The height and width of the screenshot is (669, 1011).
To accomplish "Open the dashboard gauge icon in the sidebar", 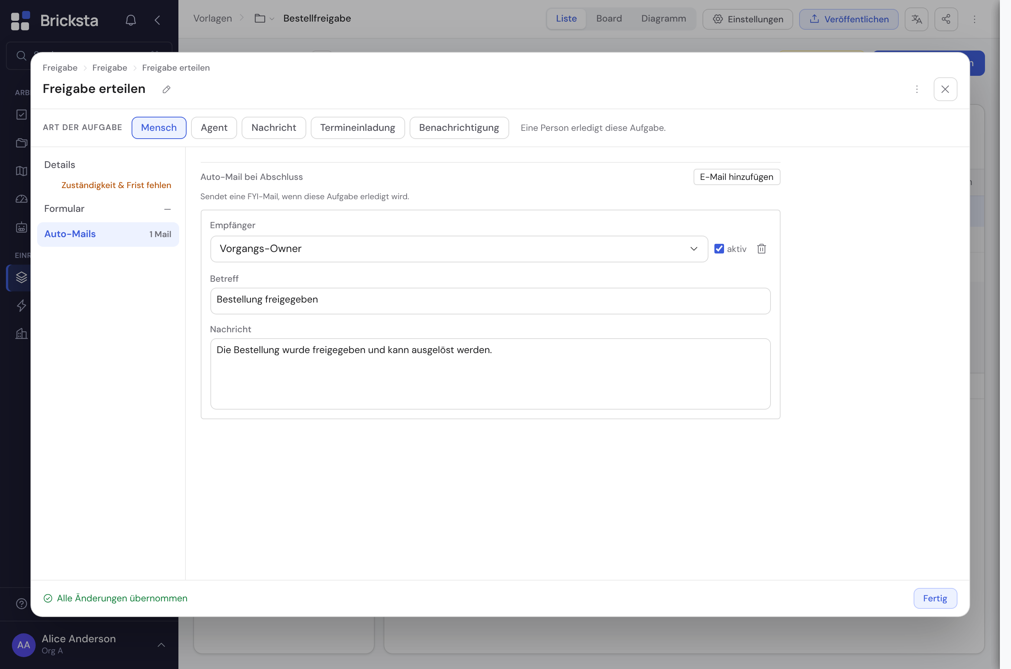I will pyautogui.click(x=21, y=199).
